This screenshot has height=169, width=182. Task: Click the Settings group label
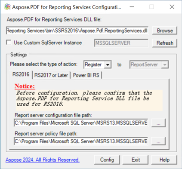[19, 55]
